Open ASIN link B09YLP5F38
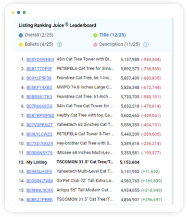The image size is (189, 217). click(39, 78)
